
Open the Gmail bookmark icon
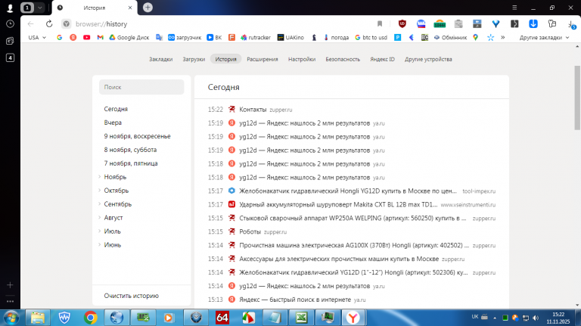pyautogui.click(x=100, y=37)
